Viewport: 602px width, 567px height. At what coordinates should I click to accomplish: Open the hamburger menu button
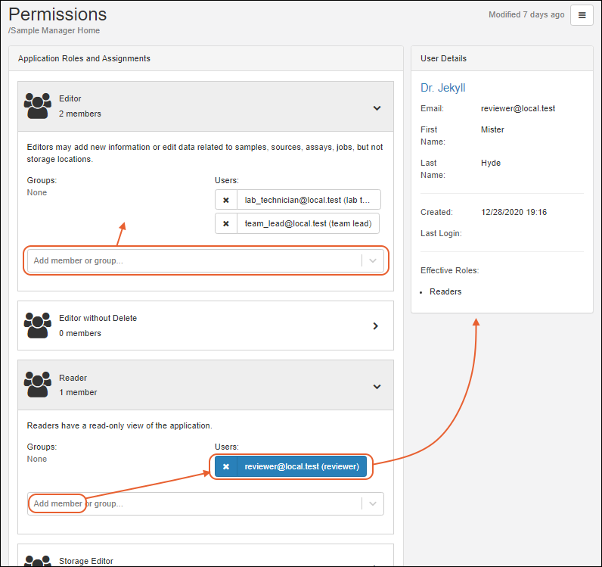point(582,15)
